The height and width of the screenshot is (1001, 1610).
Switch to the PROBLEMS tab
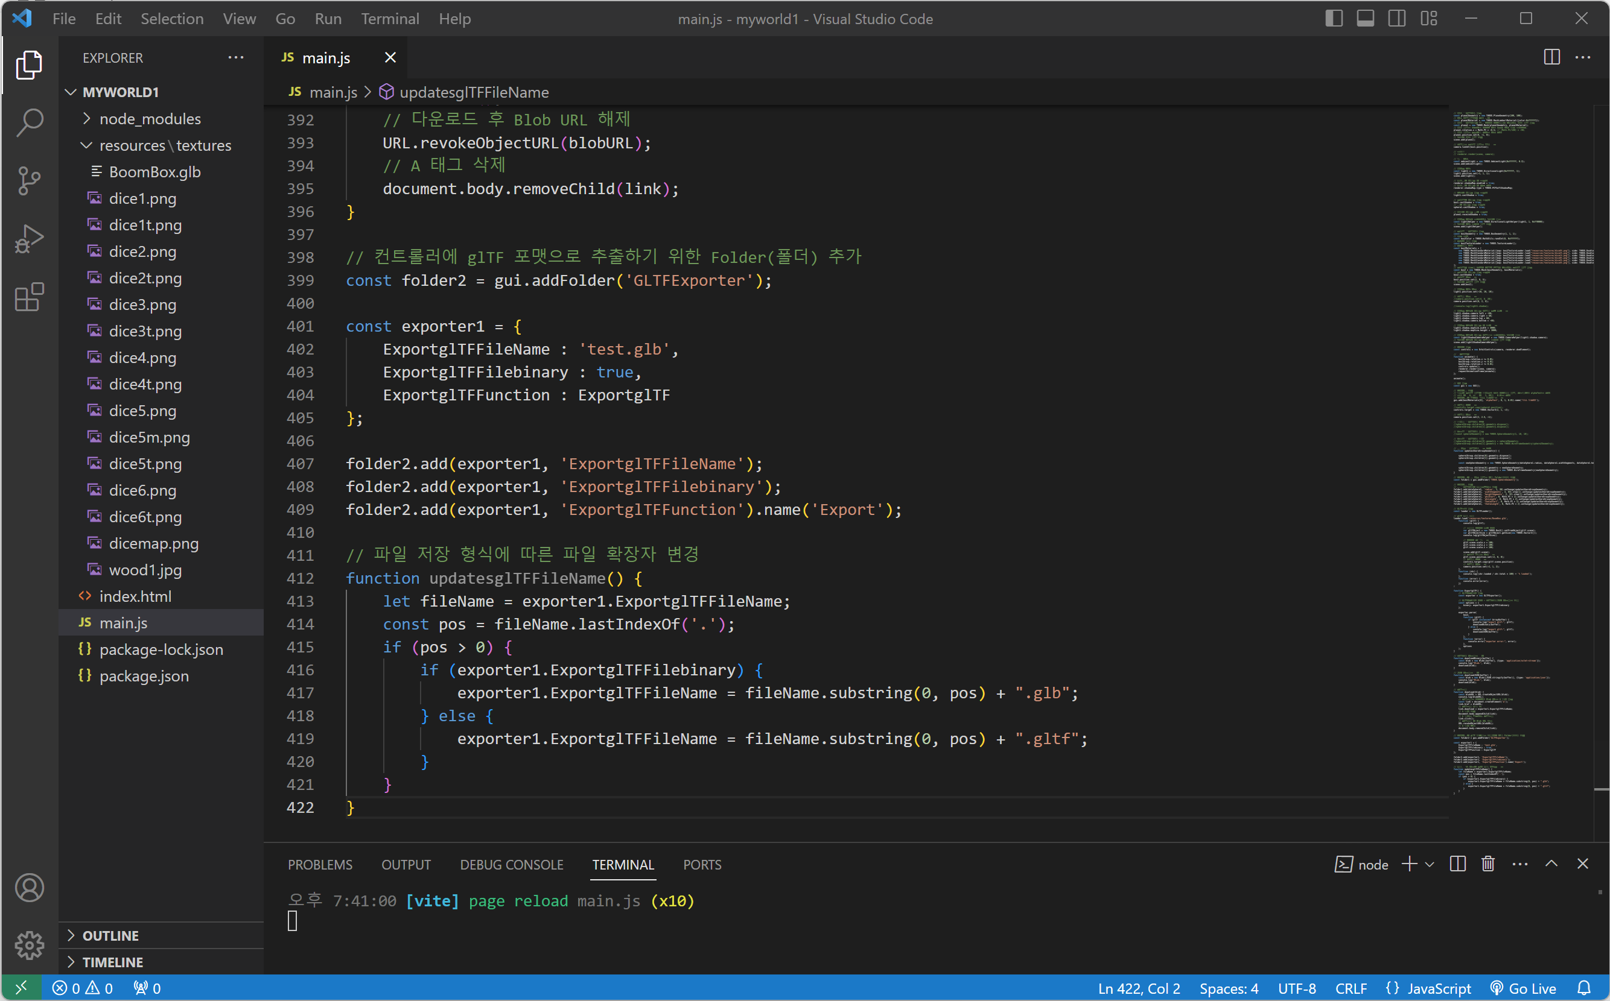pos(320,865)
